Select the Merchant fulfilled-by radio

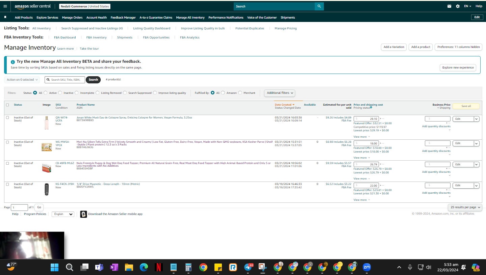[x=240, y=93]
